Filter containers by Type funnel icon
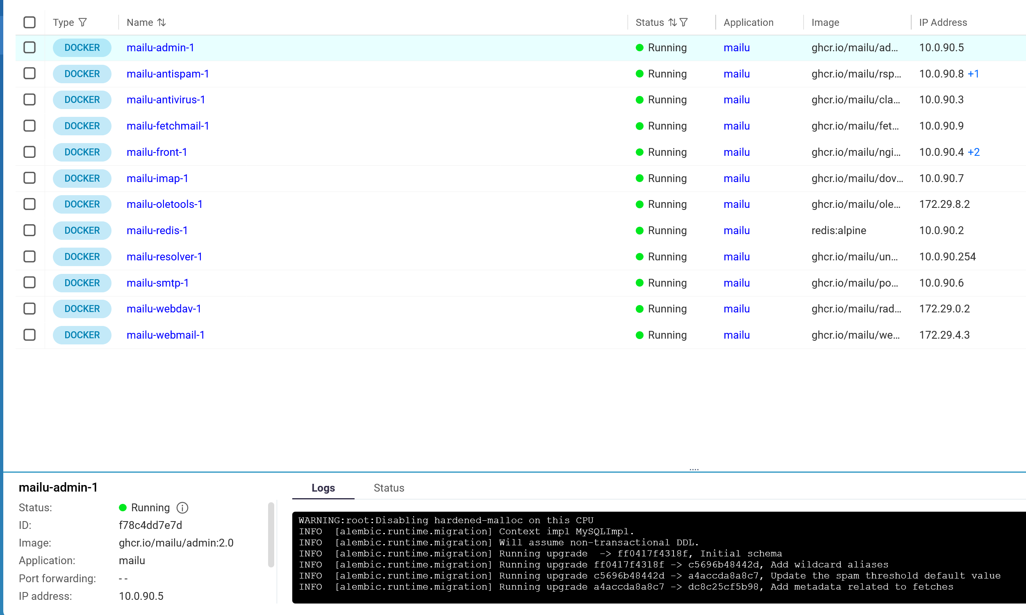 83,23
